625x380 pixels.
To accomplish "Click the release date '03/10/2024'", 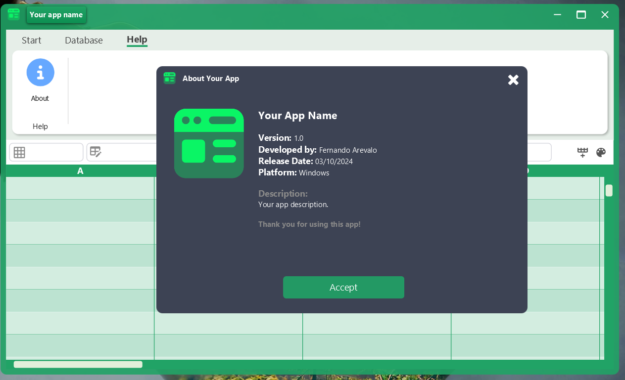I will (x=334, y=161).
